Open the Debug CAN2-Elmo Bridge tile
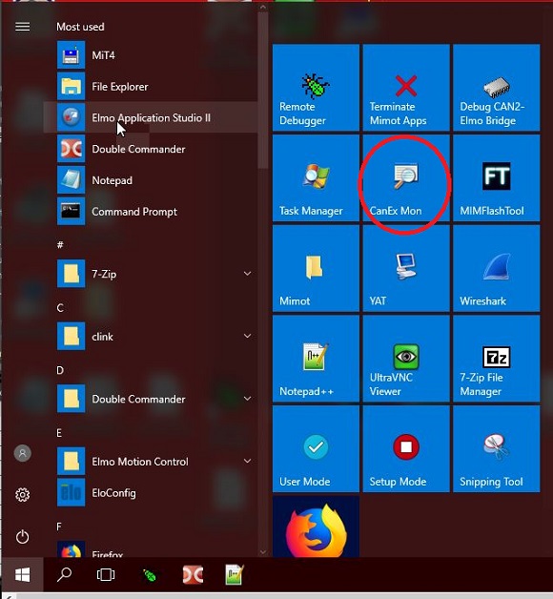The height and width of the screenshot is (599, 553). coord(496,88)
